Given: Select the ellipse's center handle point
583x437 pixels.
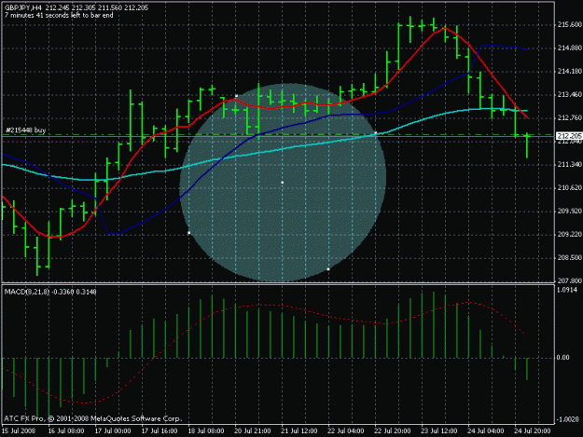Looking at the screenshot, I should point(283,183).
